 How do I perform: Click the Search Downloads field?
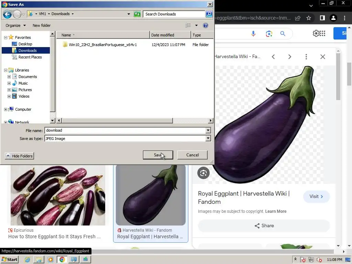point(174,14)
